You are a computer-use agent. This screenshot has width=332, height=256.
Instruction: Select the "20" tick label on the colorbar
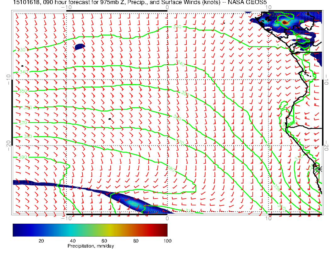[41, 241]
